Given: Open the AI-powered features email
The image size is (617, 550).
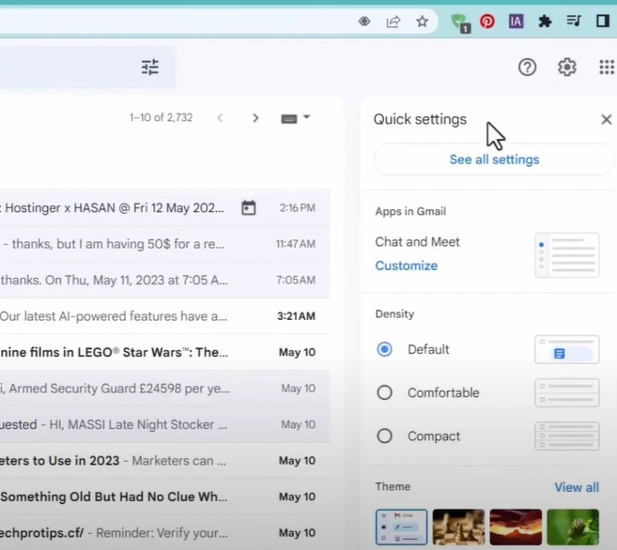Looking at the screenshot, I should point(165,316).
